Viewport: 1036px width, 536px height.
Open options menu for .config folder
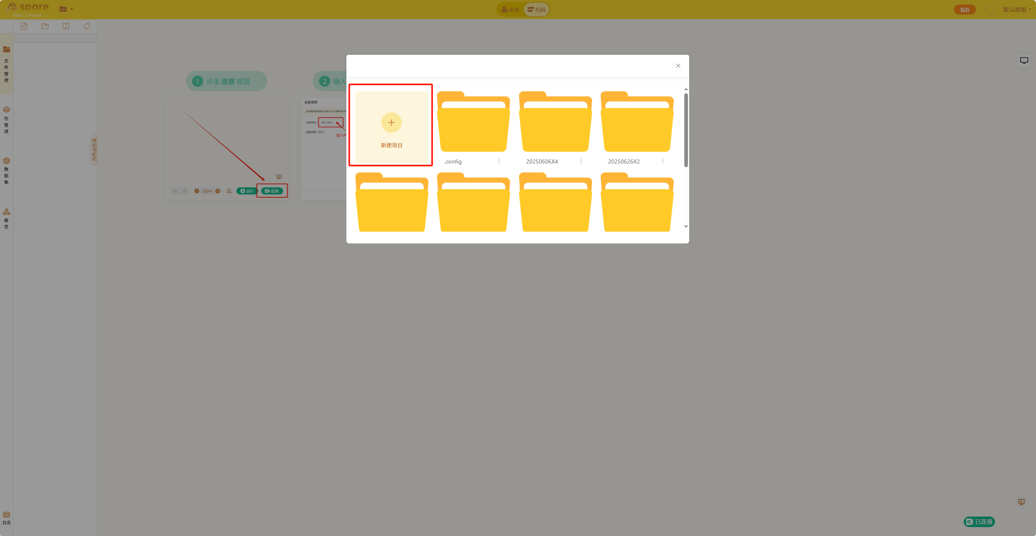[499, 161]
